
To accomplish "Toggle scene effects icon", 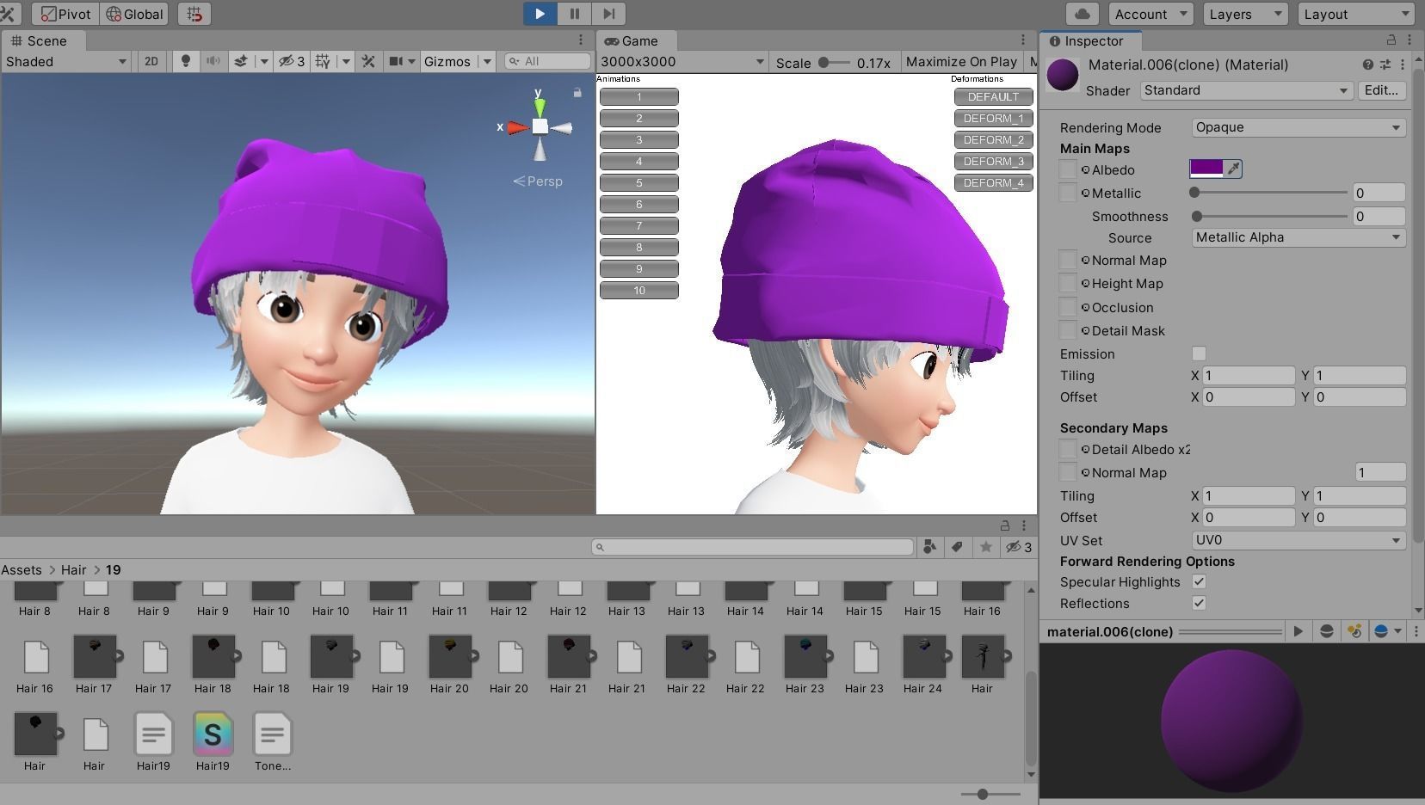I will (x=241, y=61).
